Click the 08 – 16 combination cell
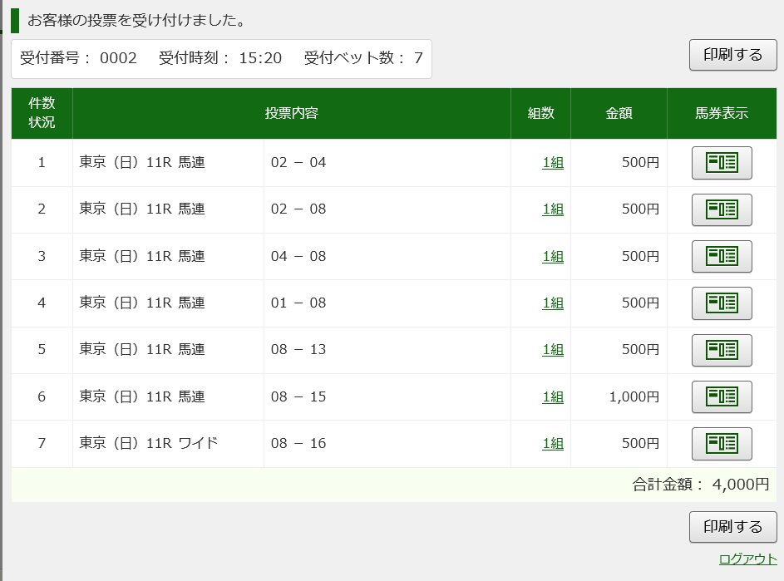Image resolution: width=784 pixels, height=581 pixels. [387, 444]
